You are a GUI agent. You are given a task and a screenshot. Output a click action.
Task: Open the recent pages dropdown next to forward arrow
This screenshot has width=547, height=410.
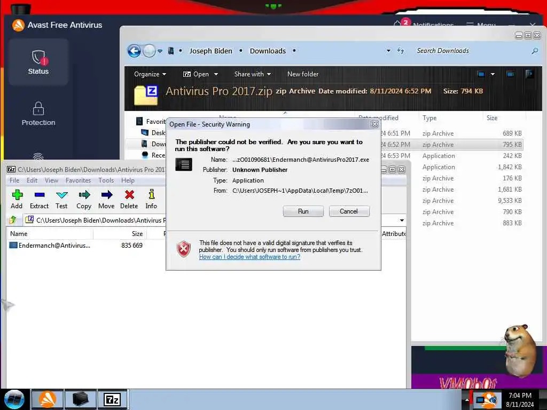(160, 51)
